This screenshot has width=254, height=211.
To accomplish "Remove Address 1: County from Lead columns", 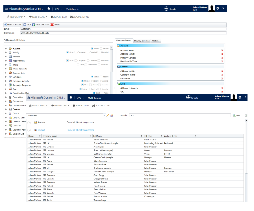I will tap(222, 88).
